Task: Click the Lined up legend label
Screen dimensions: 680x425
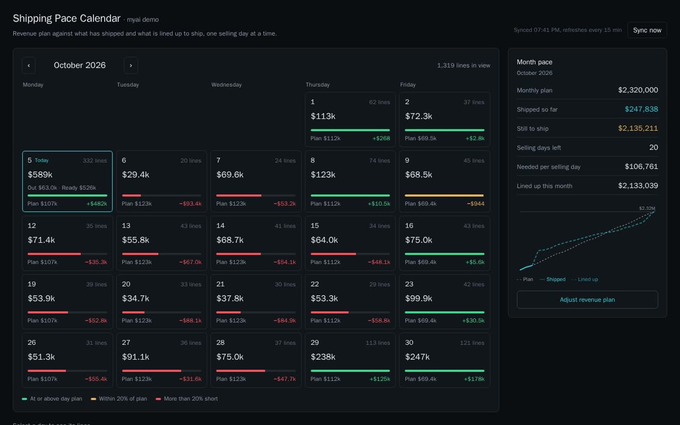Action: coord(588,279)
